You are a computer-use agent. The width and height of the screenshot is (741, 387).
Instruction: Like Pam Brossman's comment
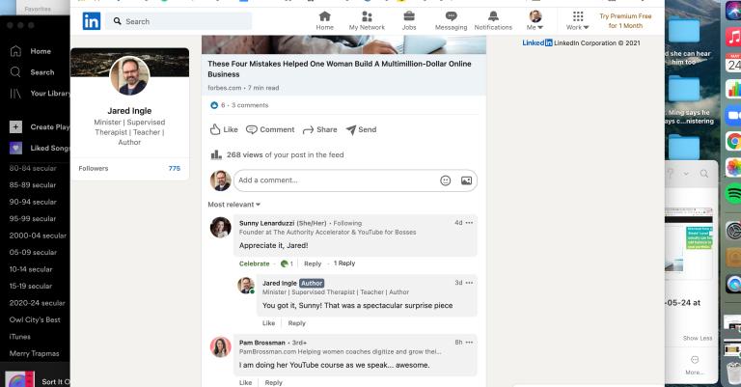[245, 383]
